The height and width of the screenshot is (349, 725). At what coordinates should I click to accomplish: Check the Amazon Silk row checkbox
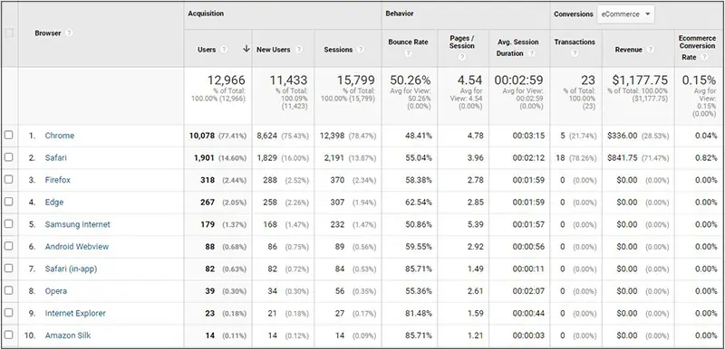9,335
